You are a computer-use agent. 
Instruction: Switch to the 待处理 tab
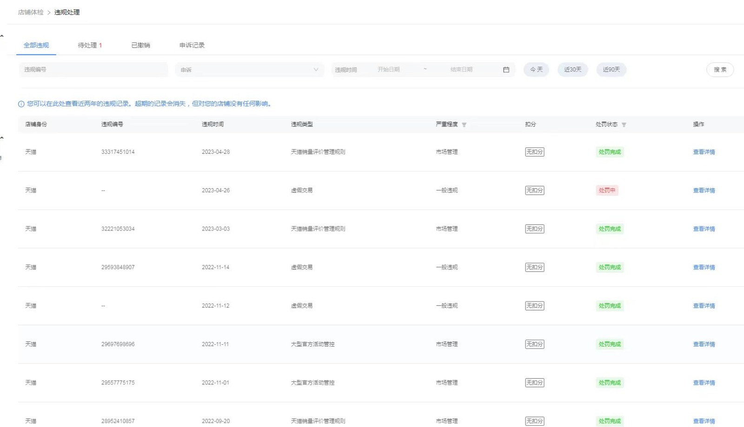point(90,45)
